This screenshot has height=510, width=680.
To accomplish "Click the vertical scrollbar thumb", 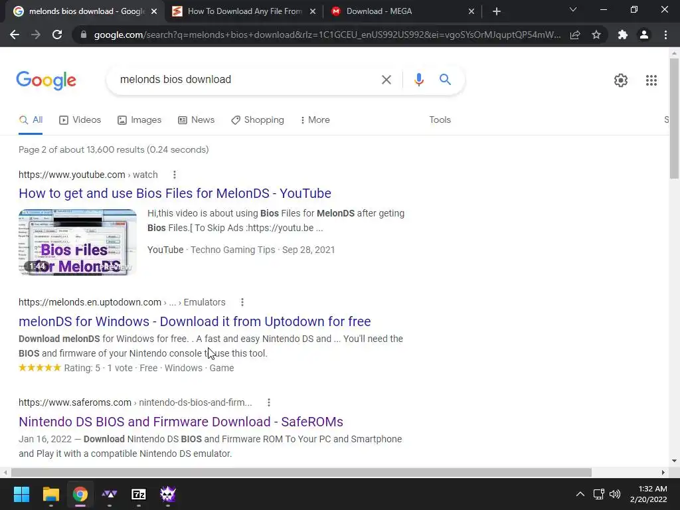I will (x=674, y=118).
